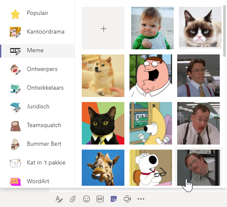
Task: Click the paperclip attach file icon
Action: [x=73, y=199]
